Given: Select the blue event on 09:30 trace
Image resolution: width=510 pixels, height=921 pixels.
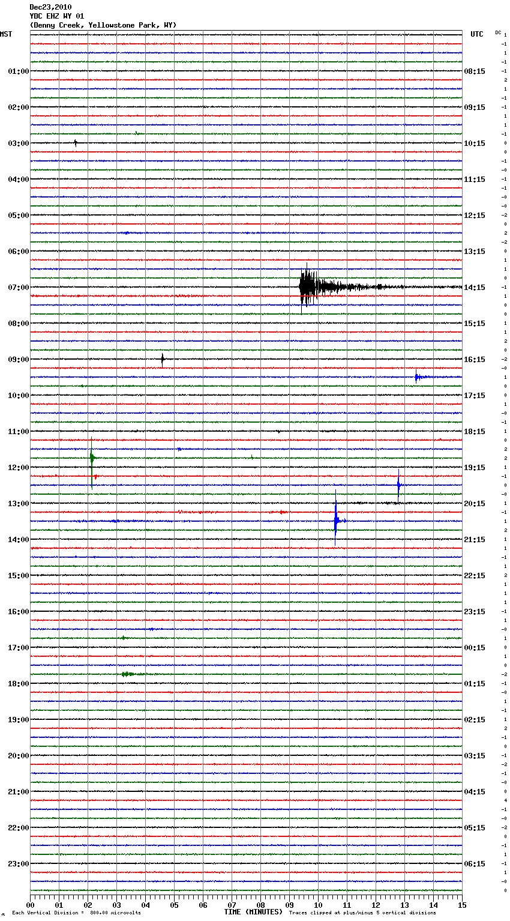Looking at the screenshot, I should pyautogui.click(x=420, y=377).
